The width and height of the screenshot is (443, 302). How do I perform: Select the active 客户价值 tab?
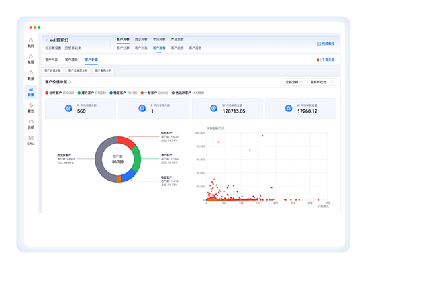tap(91, 60)
